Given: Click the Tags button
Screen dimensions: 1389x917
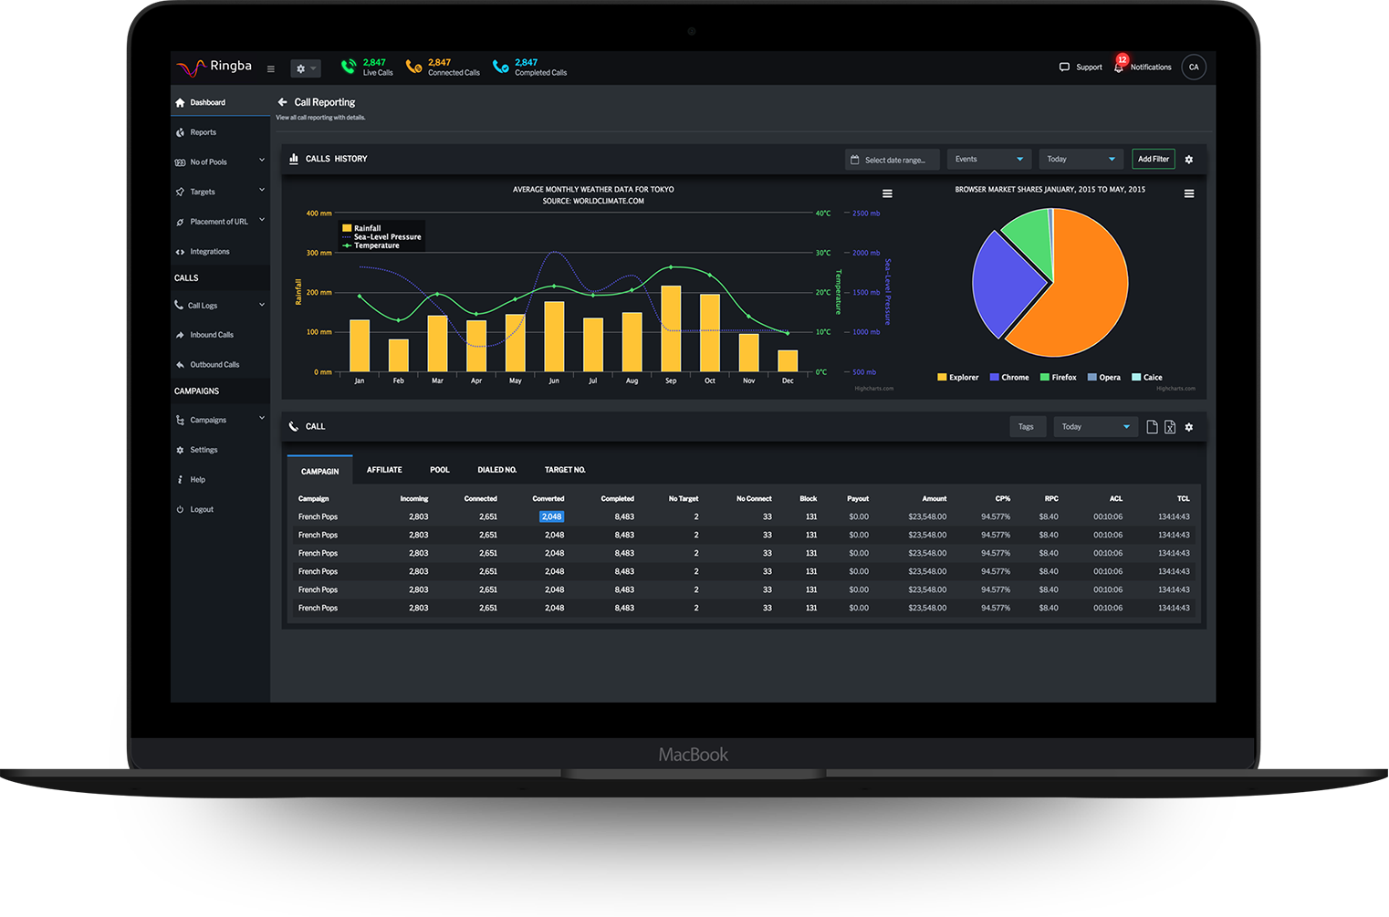Looking at the screenshot, I should coord(1027,427).
